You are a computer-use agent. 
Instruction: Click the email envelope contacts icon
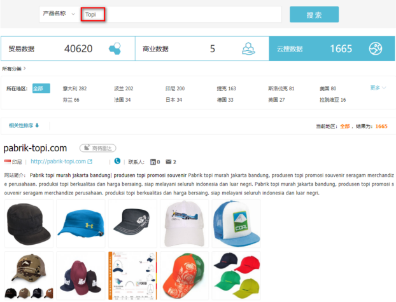(x=168, y=161)
